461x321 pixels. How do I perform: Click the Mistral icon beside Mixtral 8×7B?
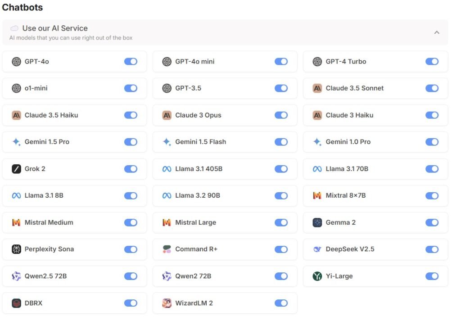point(317,196)
